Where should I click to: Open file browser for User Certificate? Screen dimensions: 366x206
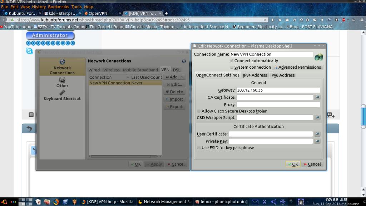point(317,134)
